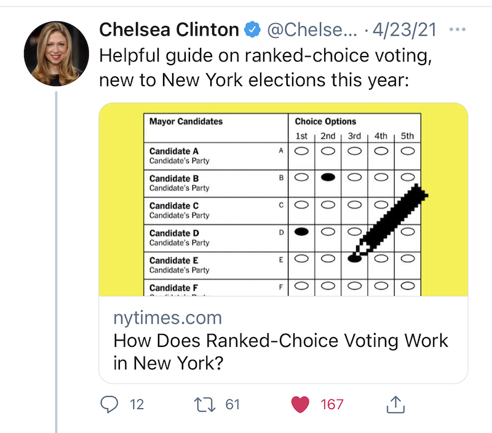This screenshot has width=492, height=433.
Task: Click the reply speech bubble icon
Action: 109,404
